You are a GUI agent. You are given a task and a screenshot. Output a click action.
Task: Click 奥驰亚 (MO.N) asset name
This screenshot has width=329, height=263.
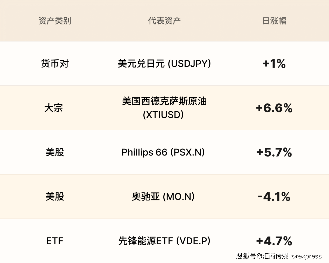point(163,197)
